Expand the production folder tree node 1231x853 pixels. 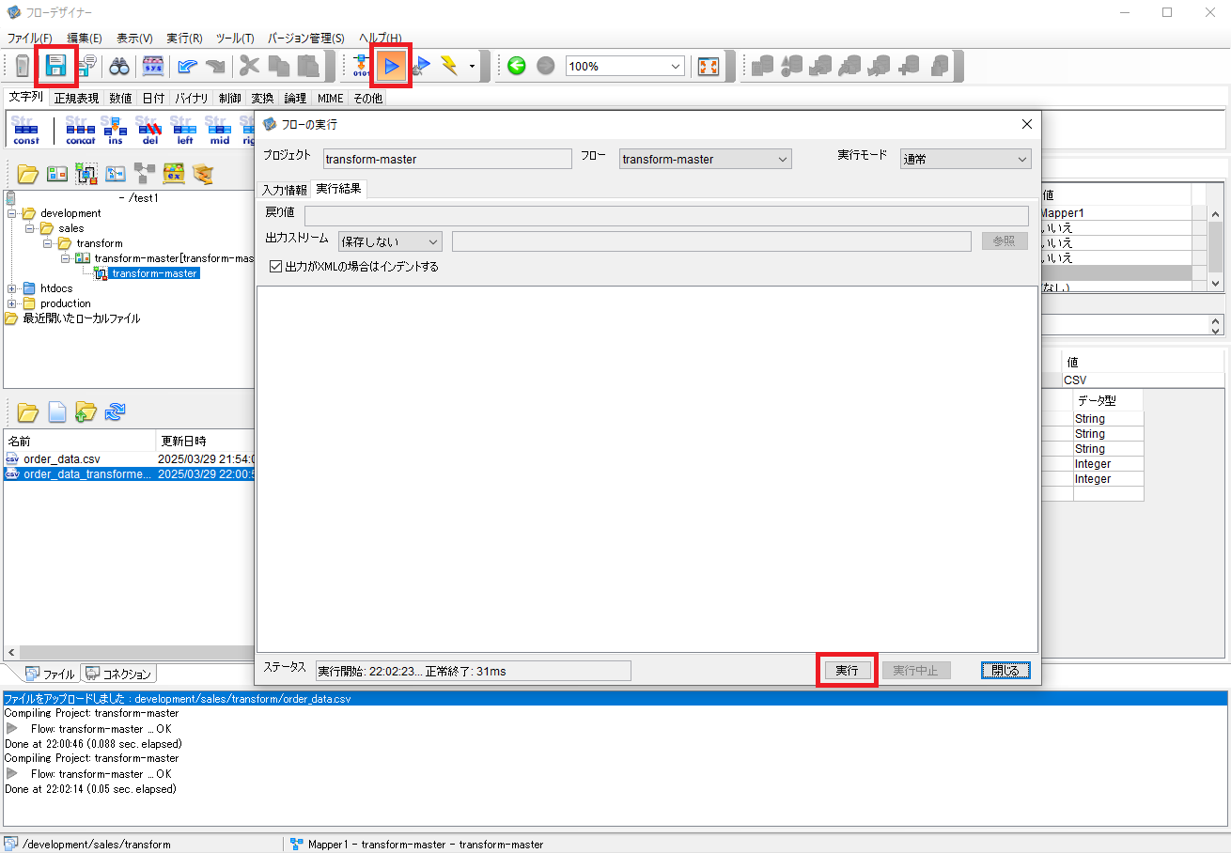12,303
